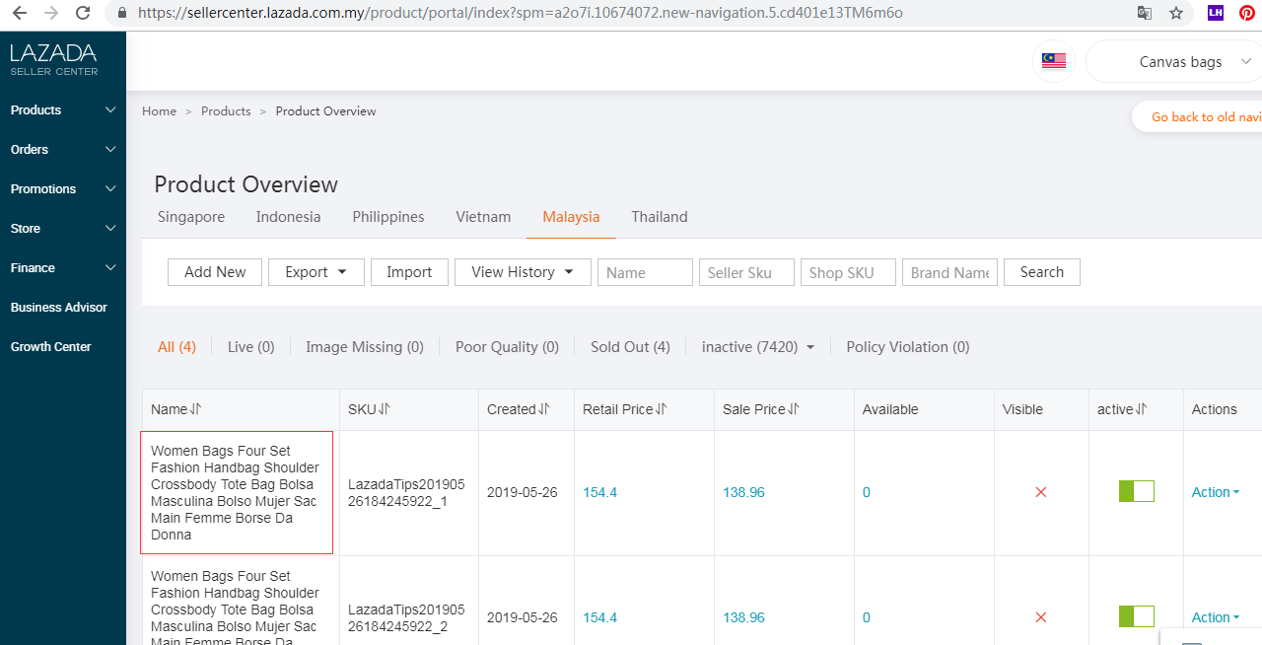
Task: Toggle active switch for second product
Action: (1136, 617)
